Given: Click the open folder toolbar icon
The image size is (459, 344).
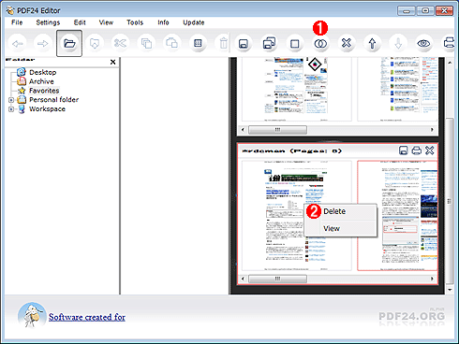Looking at the screenshot, I should [x=69, y=43].
